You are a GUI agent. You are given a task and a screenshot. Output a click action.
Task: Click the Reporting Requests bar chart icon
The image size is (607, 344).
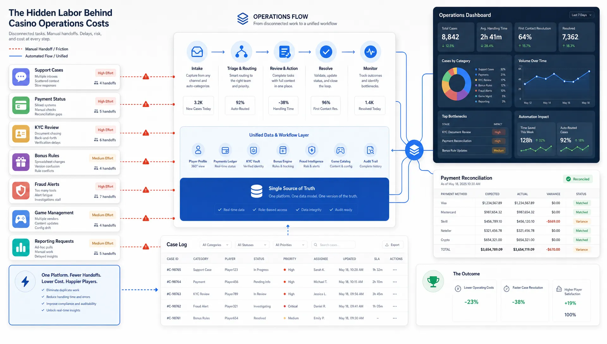point(21,247)
